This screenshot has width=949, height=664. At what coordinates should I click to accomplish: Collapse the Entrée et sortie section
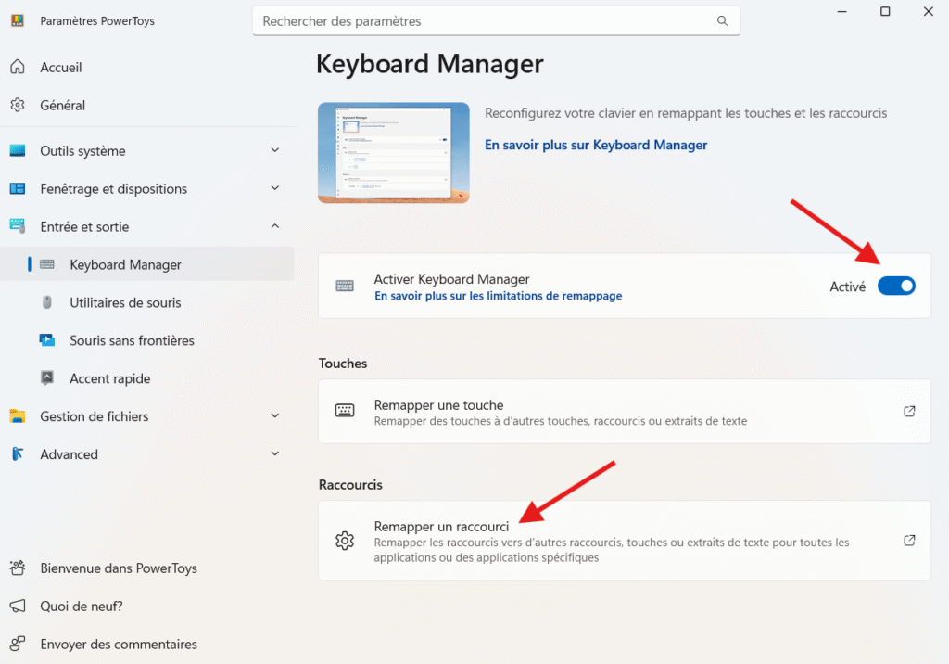pyautogui.click(x=274, y=226)
